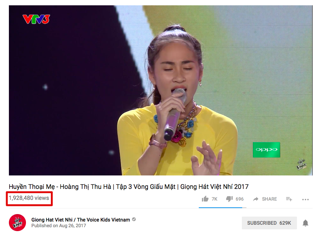Screen dimensions: 319x235
Task: Click the 696 dislikes count
Action: (239, 199)
